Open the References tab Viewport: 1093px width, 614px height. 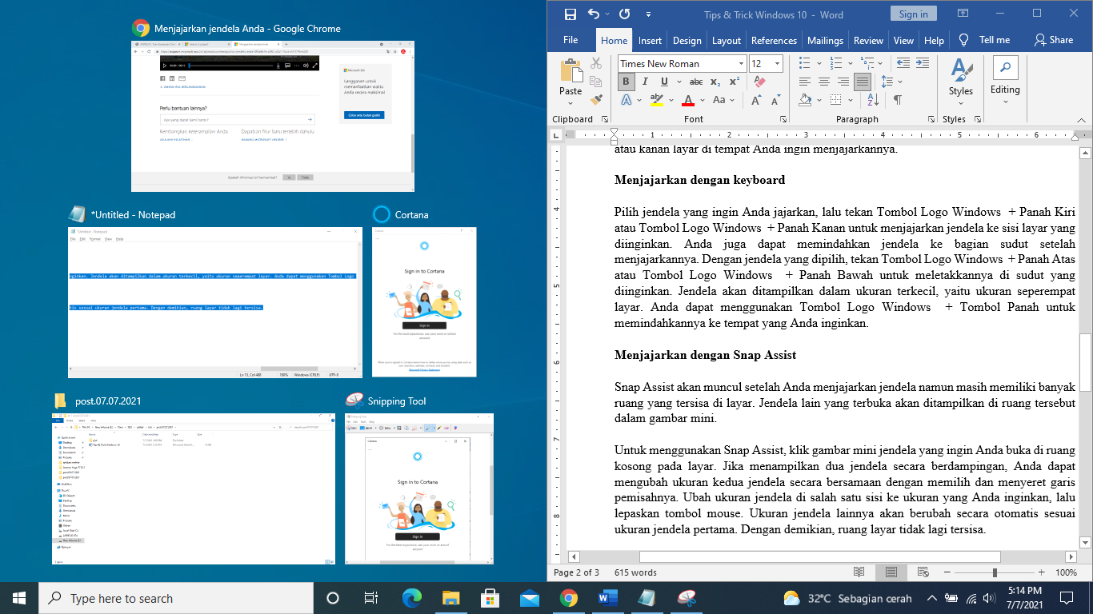point(774,40)
